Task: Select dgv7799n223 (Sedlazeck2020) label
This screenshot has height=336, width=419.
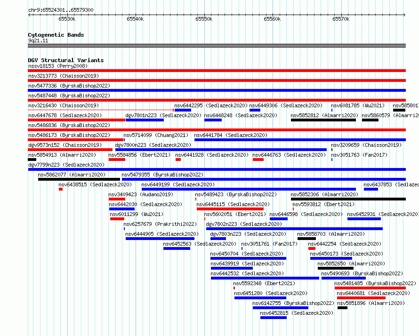Action: tap(66, 165)
